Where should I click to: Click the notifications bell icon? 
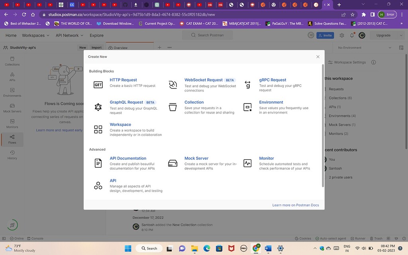point(352,35)
